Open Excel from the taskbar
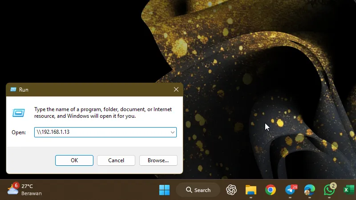This screenshot has height=200, width=356. 349,190
